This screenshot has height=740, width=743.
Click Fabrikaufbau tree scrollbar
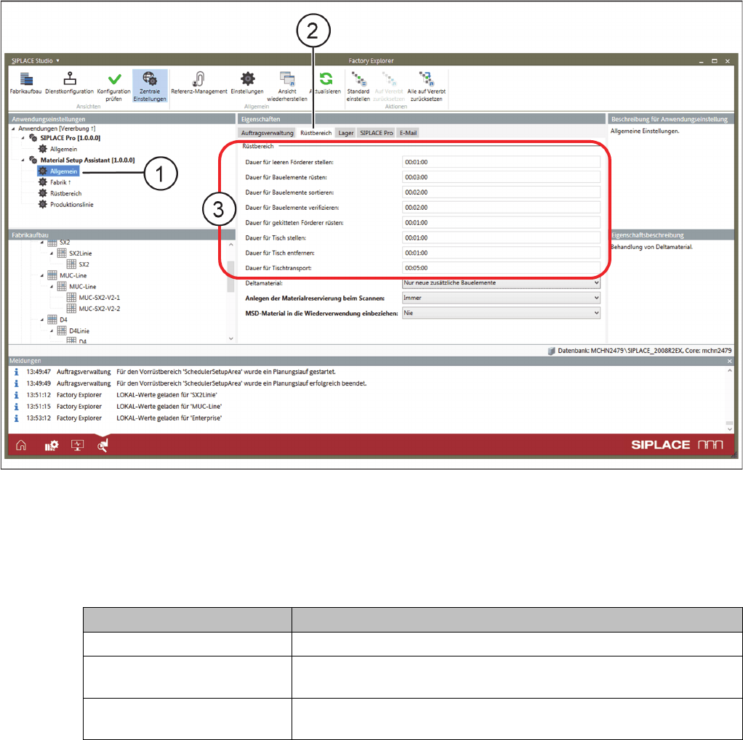(231, 277)
